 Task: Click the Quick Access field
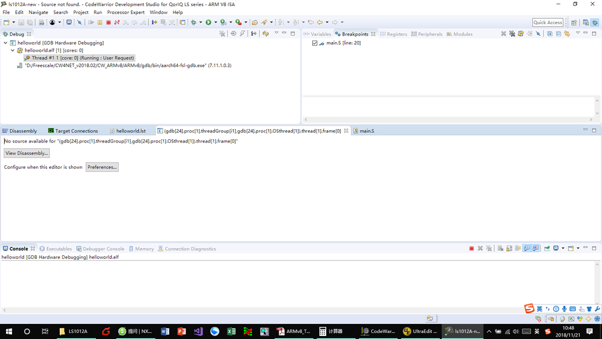tap(548, 22)
